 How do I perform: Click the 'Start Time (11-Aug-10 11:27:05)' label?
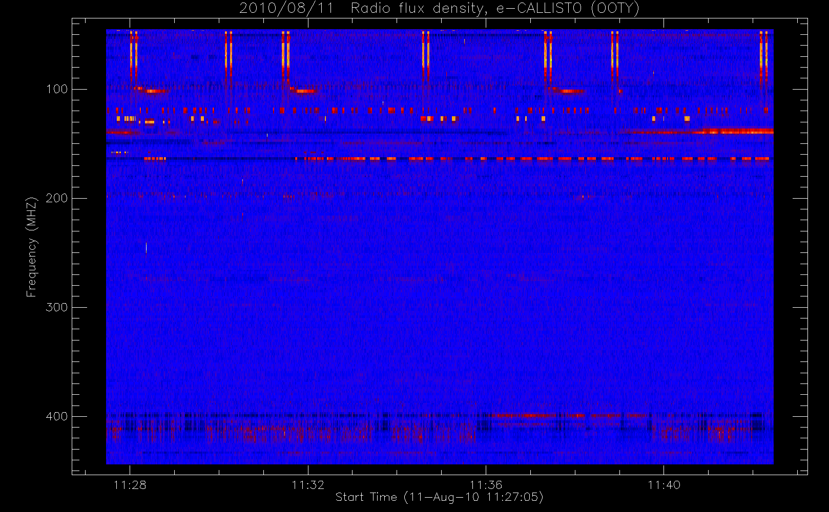(x=439, y=497)
